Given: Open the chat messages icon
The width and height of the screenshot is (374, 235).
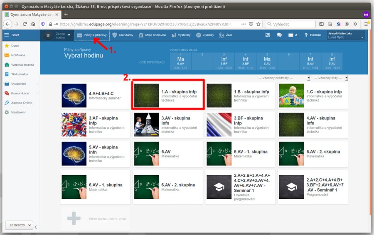Looking at the screenshot, I should click(279, 35).
